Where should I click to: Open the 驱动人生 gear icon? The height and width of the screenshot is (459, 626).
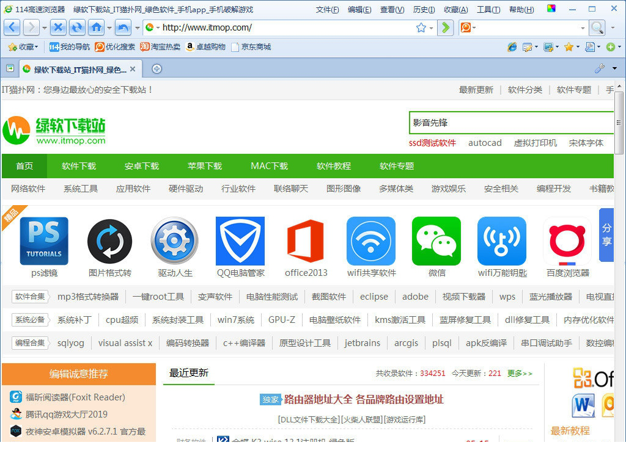click(174, 241)
